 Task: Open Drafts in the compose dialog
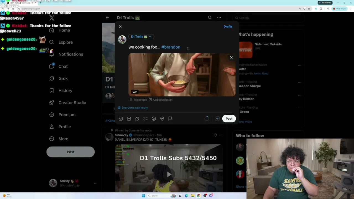pos(228,27)
